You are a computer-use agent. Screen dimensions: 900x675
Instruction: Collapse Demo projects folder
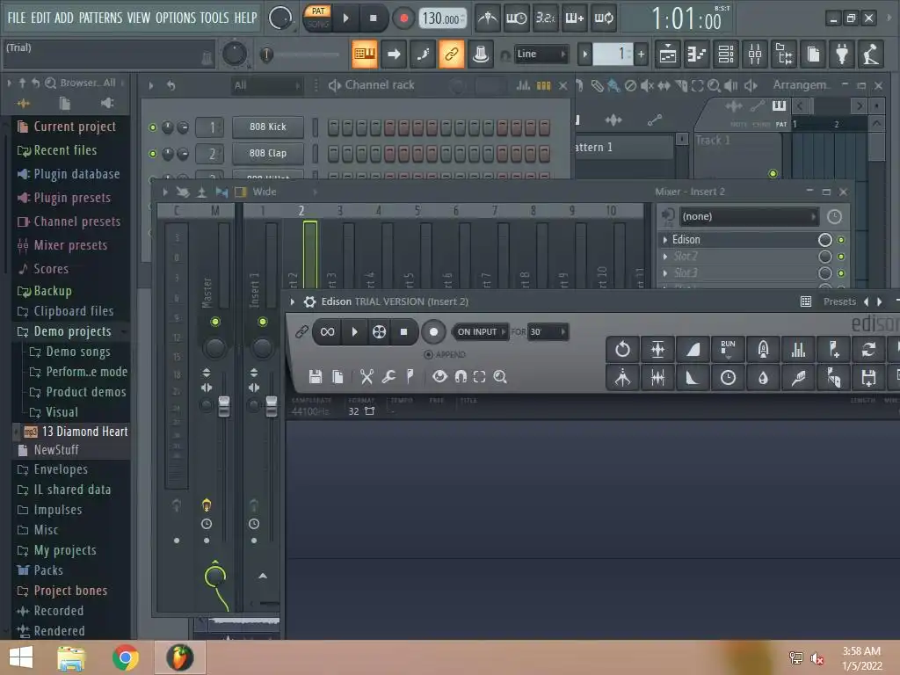pos(72,331)
